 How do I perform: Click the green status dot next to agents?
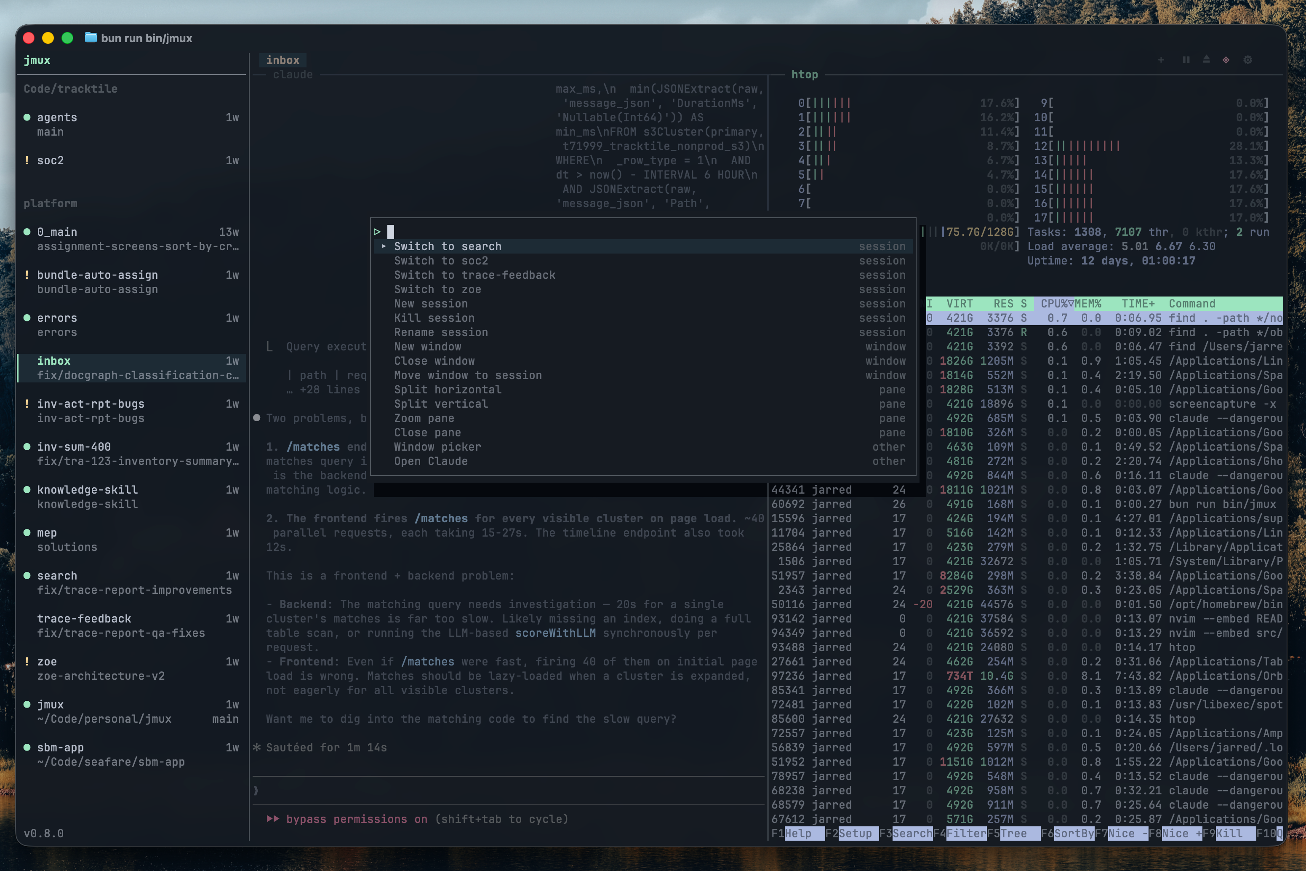pos(27,117)
